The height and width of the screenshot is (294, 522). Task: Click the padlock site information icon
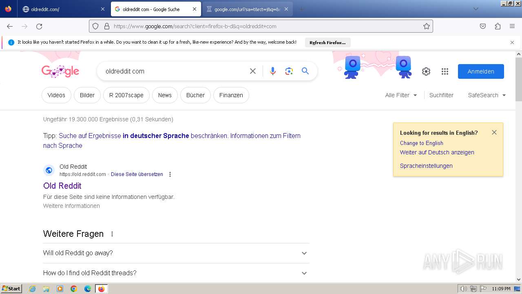coord(107,26)
